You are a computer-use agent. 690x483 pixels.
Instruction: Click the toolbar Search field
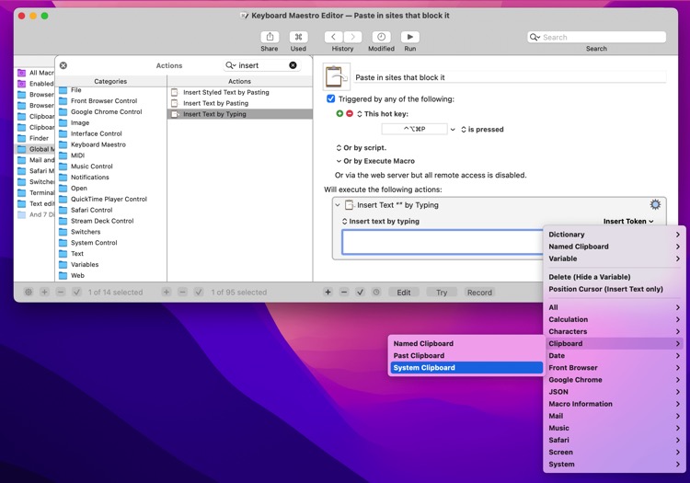tap(597, 37)
